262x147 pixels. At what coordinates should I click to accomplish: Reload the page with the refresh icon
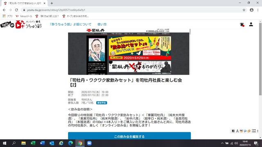tap(16, 10)
